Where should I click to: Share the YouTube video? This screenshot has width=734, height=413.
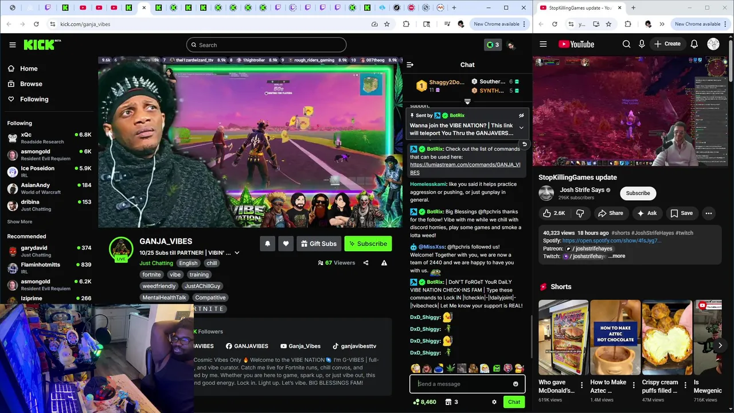coord(610,213)
